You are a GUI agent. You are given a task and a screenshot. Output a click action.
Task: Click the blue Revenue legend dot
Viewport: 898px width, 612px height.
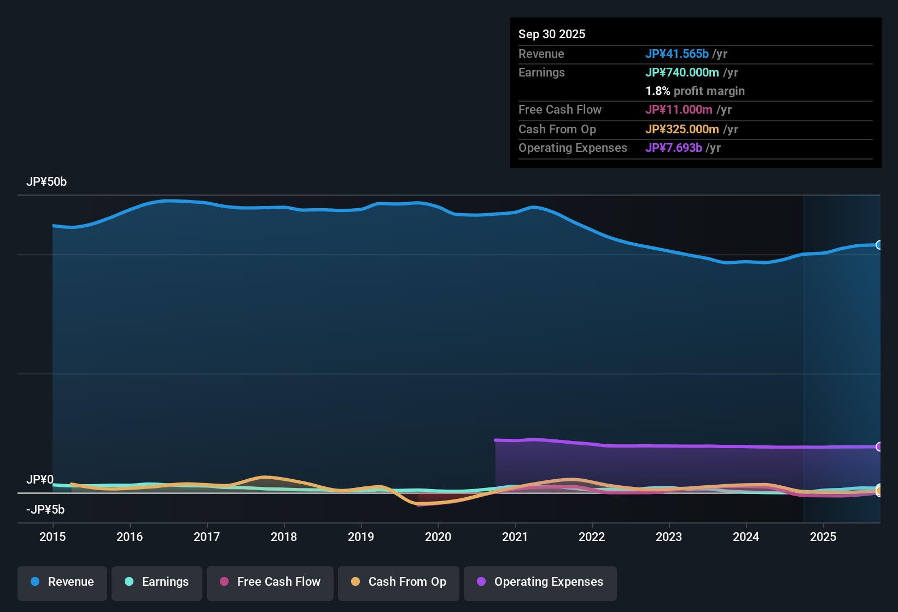(x=34, y=582)
